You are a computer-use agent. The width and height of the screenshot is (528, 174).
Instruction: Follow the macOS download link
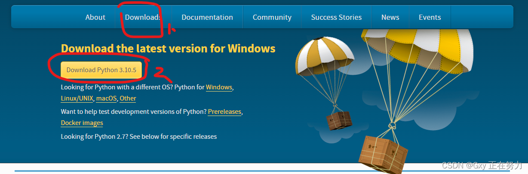[107, 98]
